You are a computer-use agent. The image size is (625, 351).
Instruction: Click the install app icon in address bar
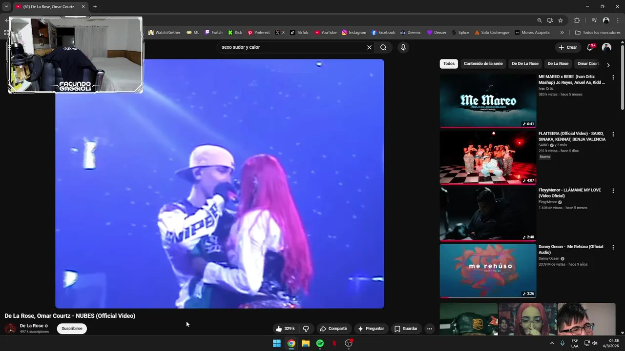pyautogui.click(x=550, y=20)
